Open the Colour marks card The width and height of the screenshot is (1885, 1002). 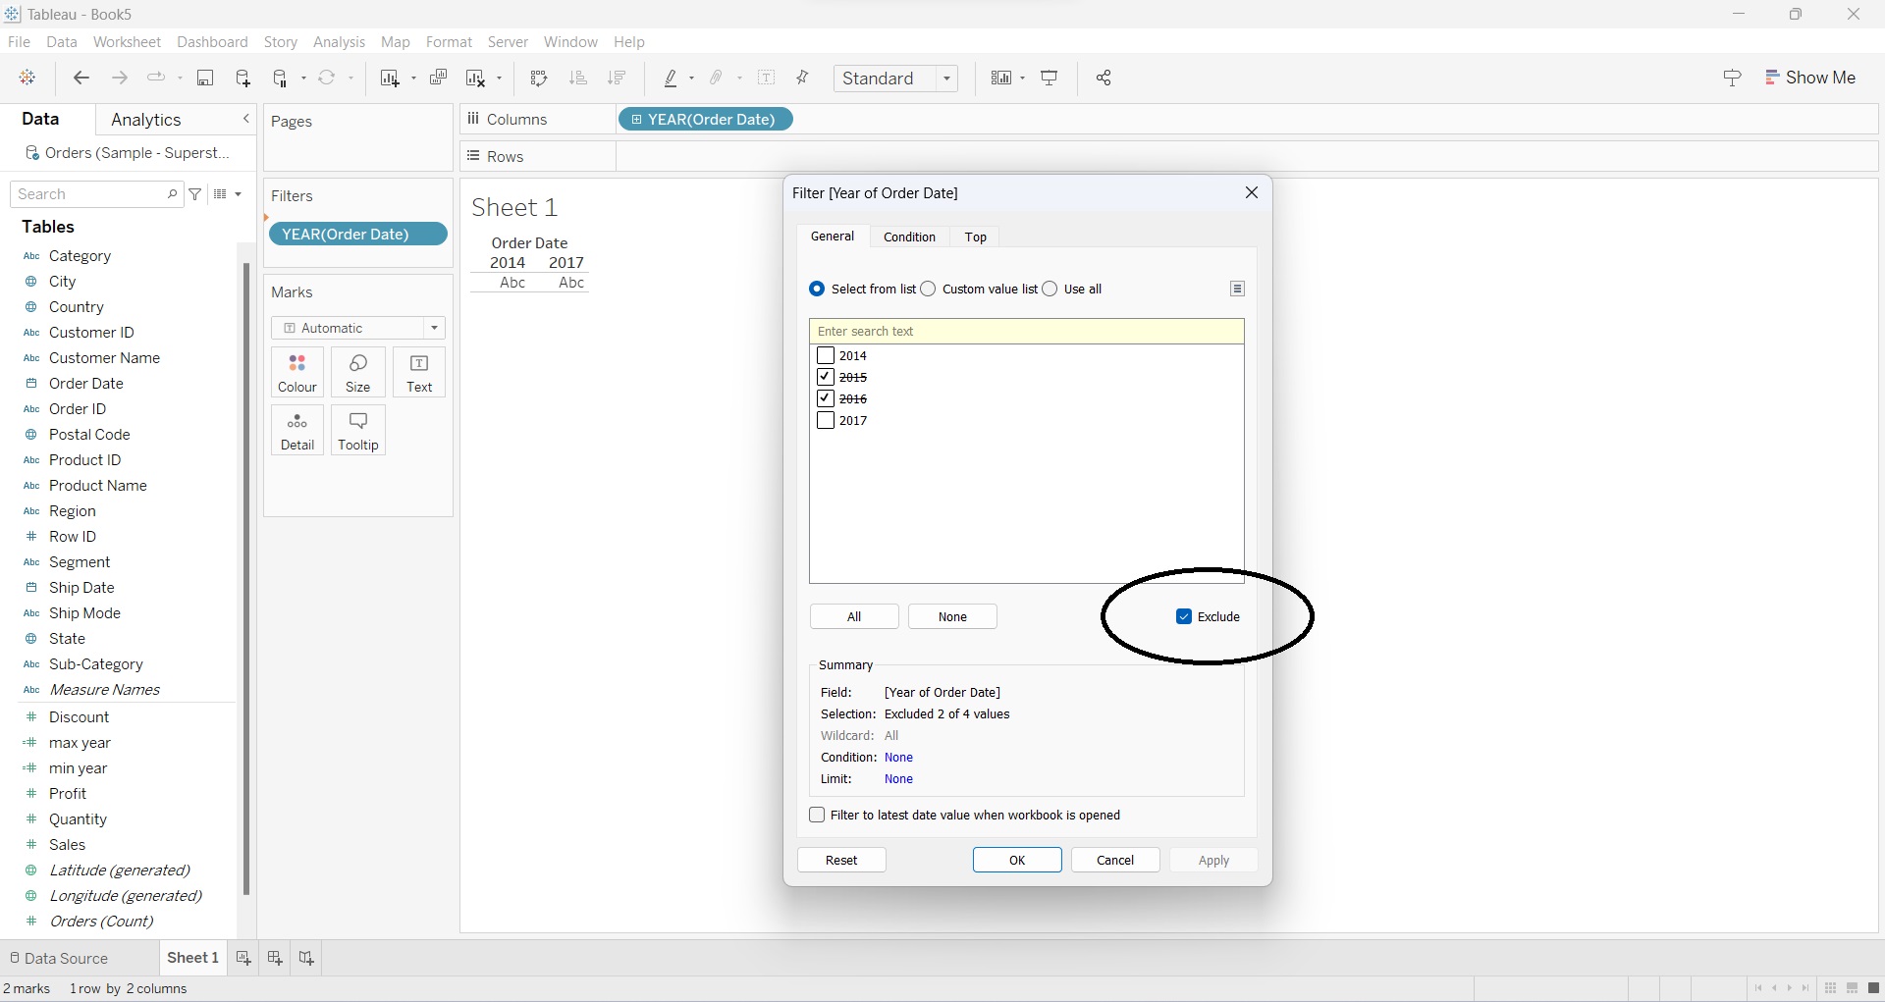click(x=296, y=372)
